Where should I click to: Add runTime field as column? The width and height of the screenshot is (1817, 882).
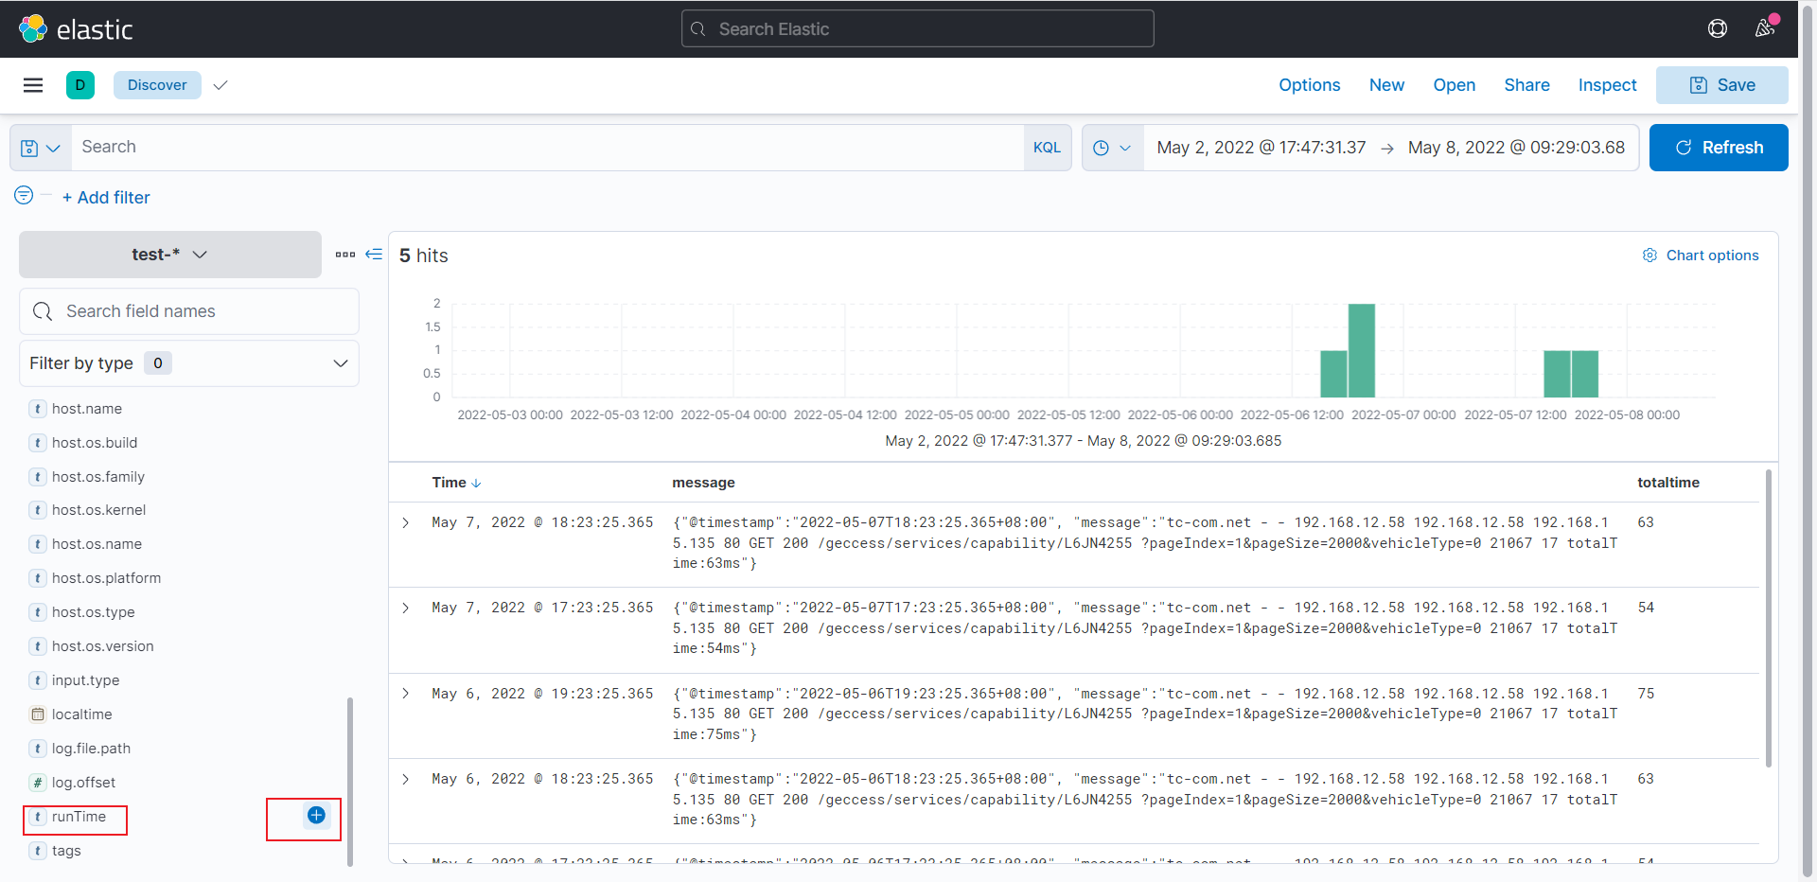tap(316, 815)
